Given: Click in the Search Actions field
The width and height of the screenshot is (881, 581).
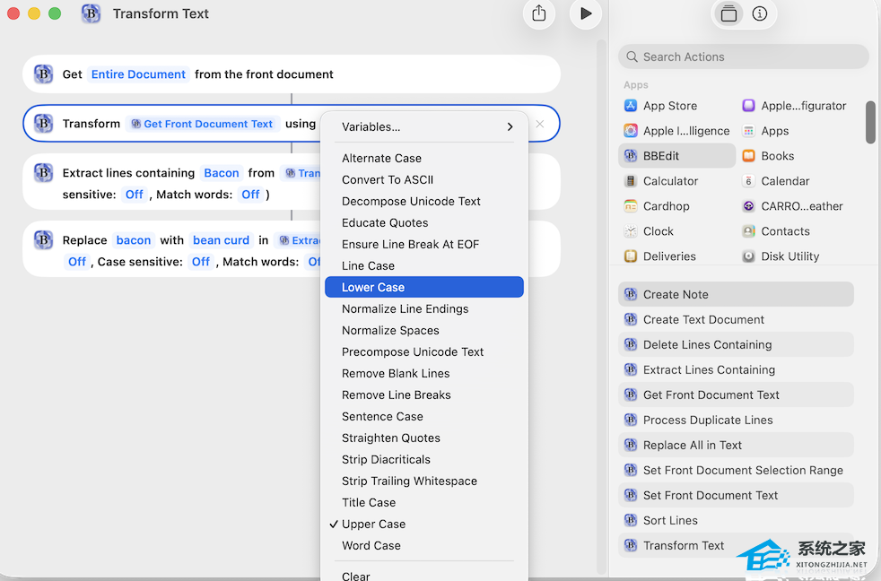Looking at the screenshot, I should pyautogui.click(x=744, y=56).
